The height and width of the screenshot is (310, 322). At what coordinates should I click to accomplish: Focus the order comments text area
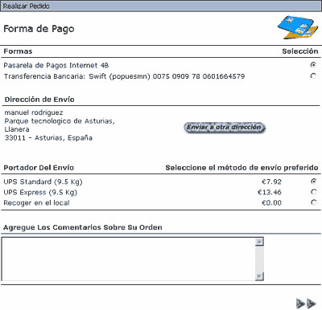pyautogui.click(x=129, y=259)
